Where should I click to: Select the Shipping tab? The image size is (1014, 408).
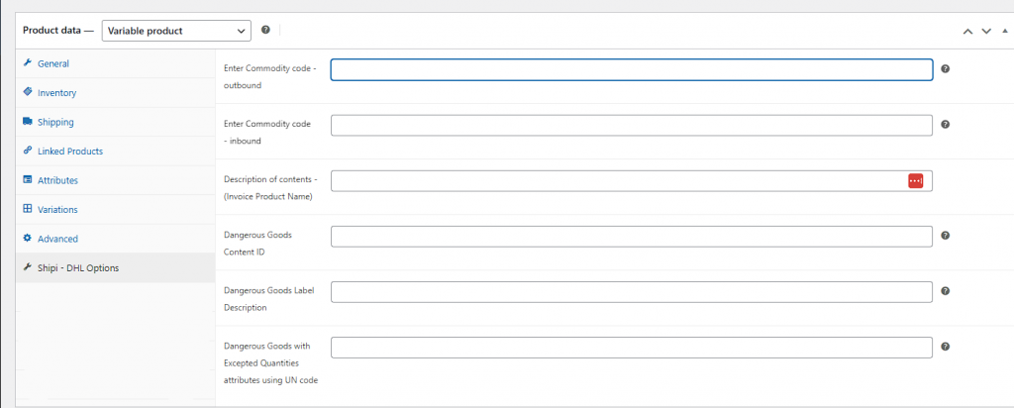click(55, 122)
